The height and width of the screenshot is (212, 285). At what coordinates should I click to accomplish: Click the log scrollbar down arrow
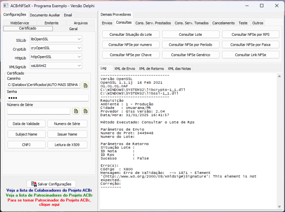tap(279, 207)
